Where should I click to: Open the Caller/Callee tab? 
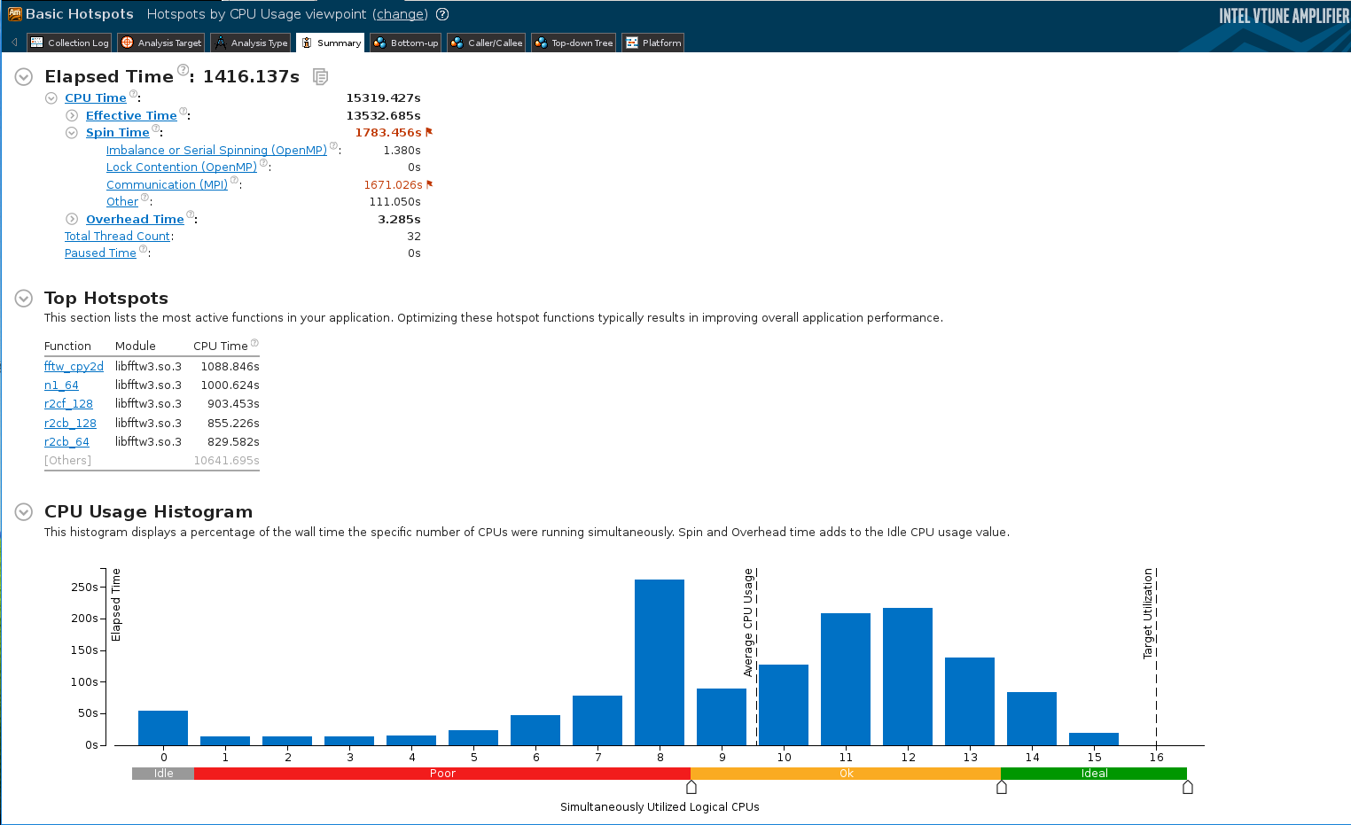(x=487, y=43)
